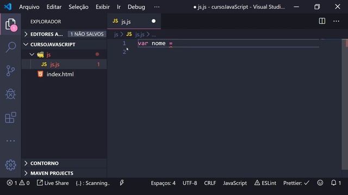Click the Prettier status item
Viewport: 348px width, 195px height.
(296, 183)
